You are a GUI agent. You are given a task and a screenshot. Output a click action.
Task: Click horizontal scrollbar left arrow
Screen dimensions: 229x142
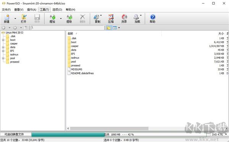(68, 128)
